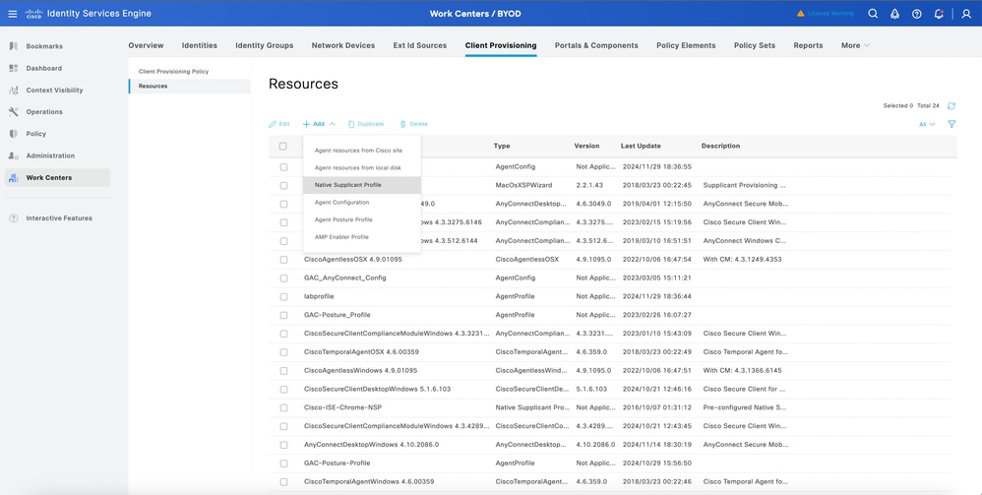Click the Bookmarks sidebar icon
Image resolution: width=982 pixels, height=495 pixels.
[13, 46]
